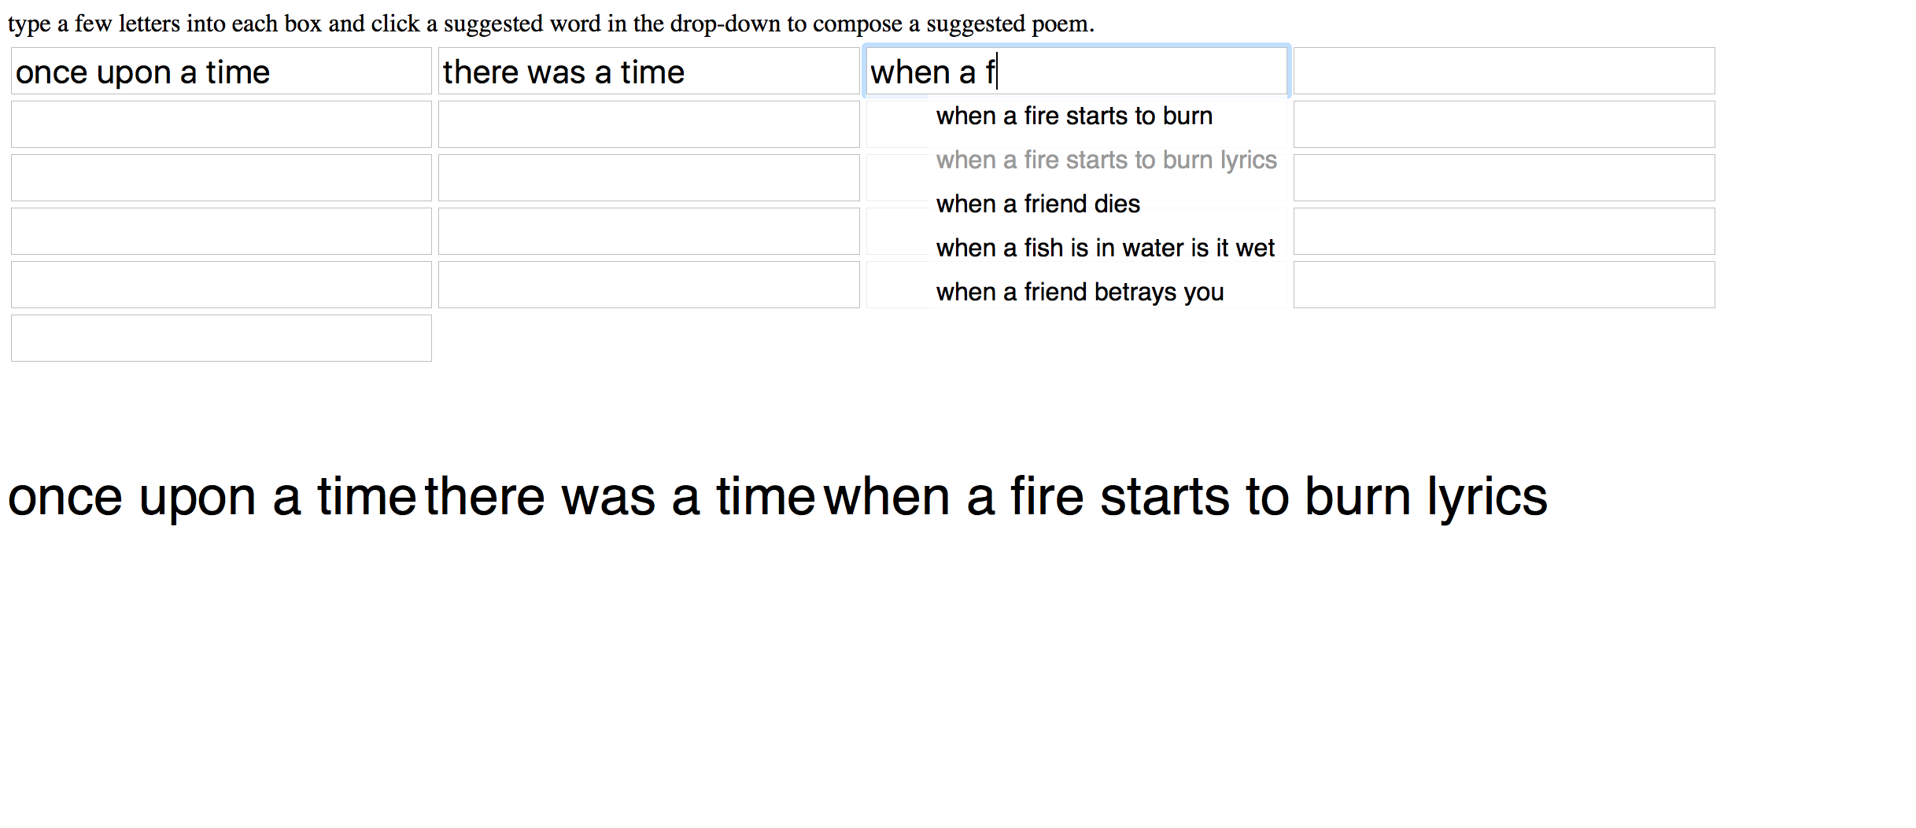This screenshot has width=1916, height=828.
Task: Focus the lone sixth-row box in the first column
Action: pos(221,338)
